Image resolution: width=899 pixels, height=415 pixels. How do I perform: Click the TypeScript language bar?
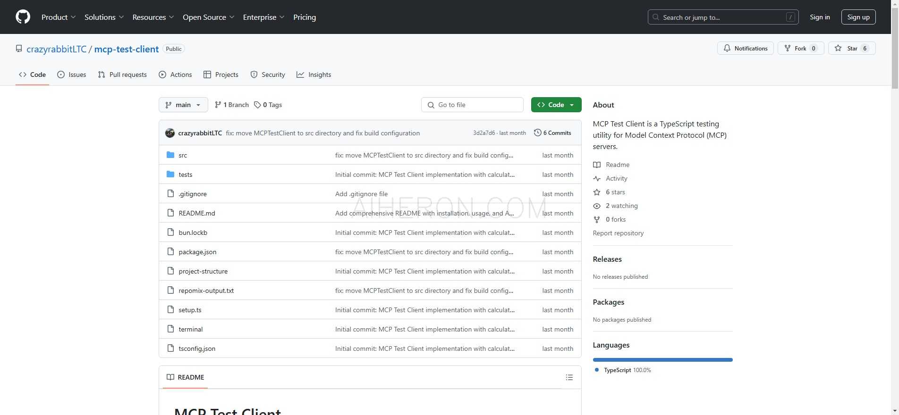[x=663, y=360]
